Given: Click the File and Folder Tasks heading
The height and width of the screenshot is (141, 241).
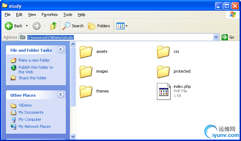Looking at the screenshot, I should click(x=31, y=50).
